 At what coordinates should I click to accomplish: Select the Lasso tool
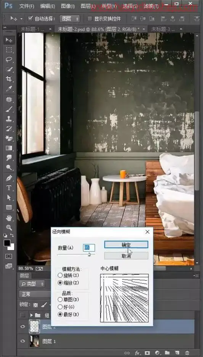coord(9,60)
